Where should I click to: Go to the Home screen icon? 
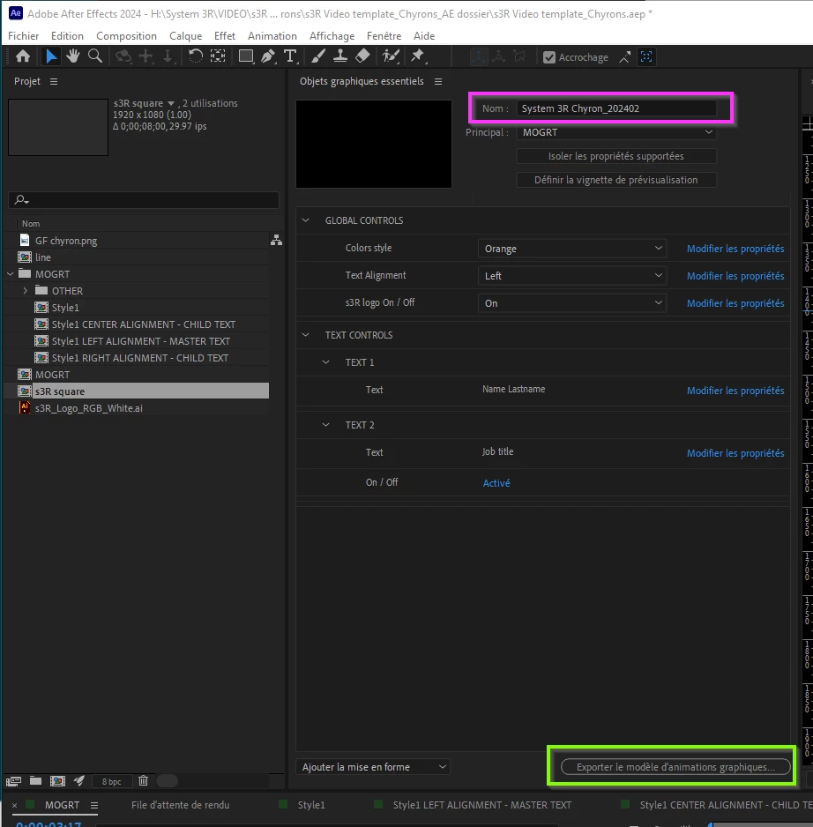coord(23,56)
